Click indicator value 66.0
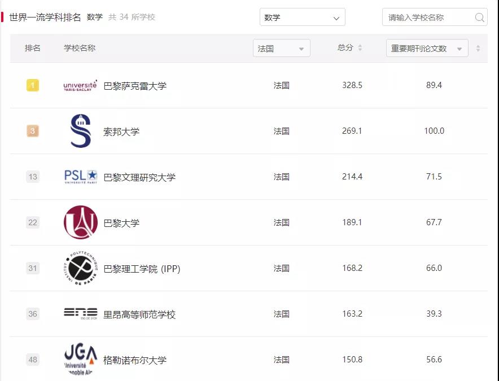This screenshot has height=381, width=499. (434, 268)
